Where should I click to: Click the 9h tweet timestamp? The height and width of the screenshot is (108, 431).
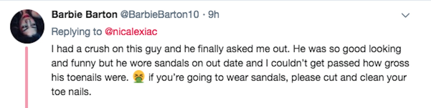point(213,15)
